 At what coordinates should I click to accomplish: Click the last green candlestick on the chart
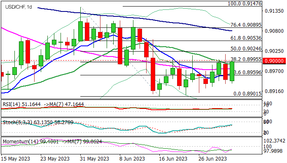click(232, 71)
